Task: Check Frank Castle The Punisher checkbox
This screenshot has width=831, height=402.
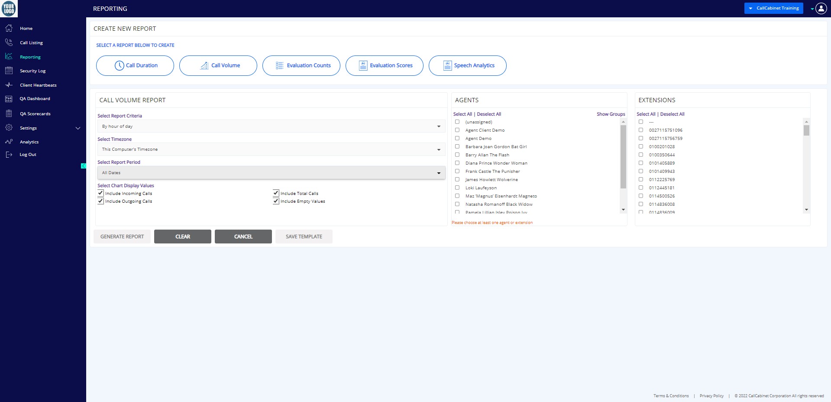Action: coord(457,171)
